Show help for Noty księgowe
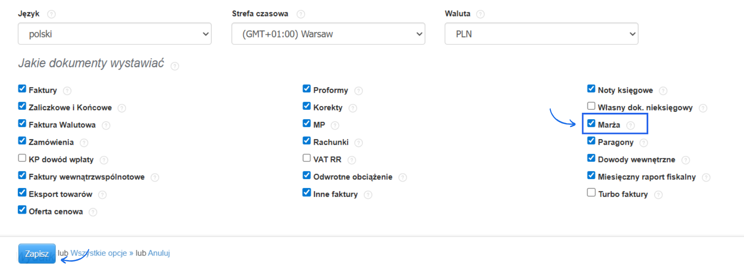Image resolution: width=744 pixels, height=267 pixels. (x=663, y=91)
